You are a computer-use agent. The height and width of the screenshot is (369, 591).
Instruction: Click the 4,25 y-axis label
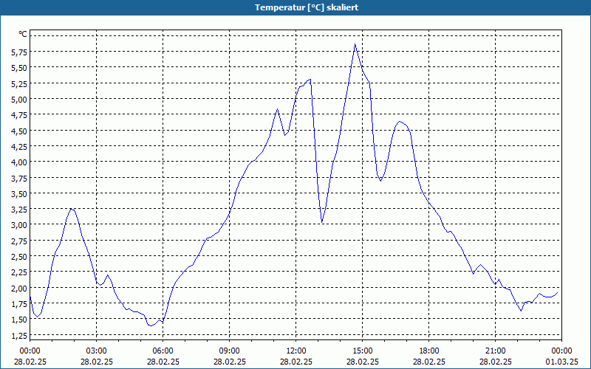[x=19, y=146]
